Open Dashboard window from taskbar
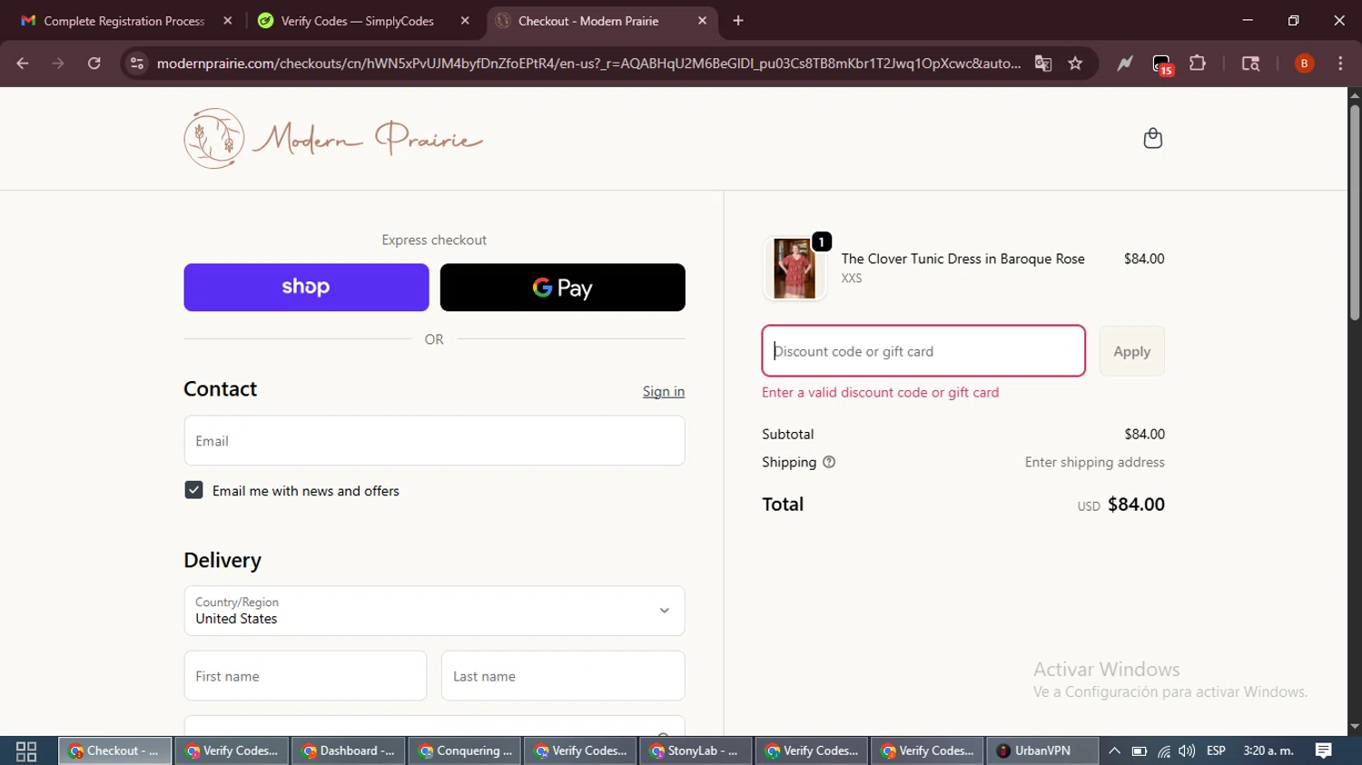This screenshot has height=765, width=1362. (x=348, y=750)
